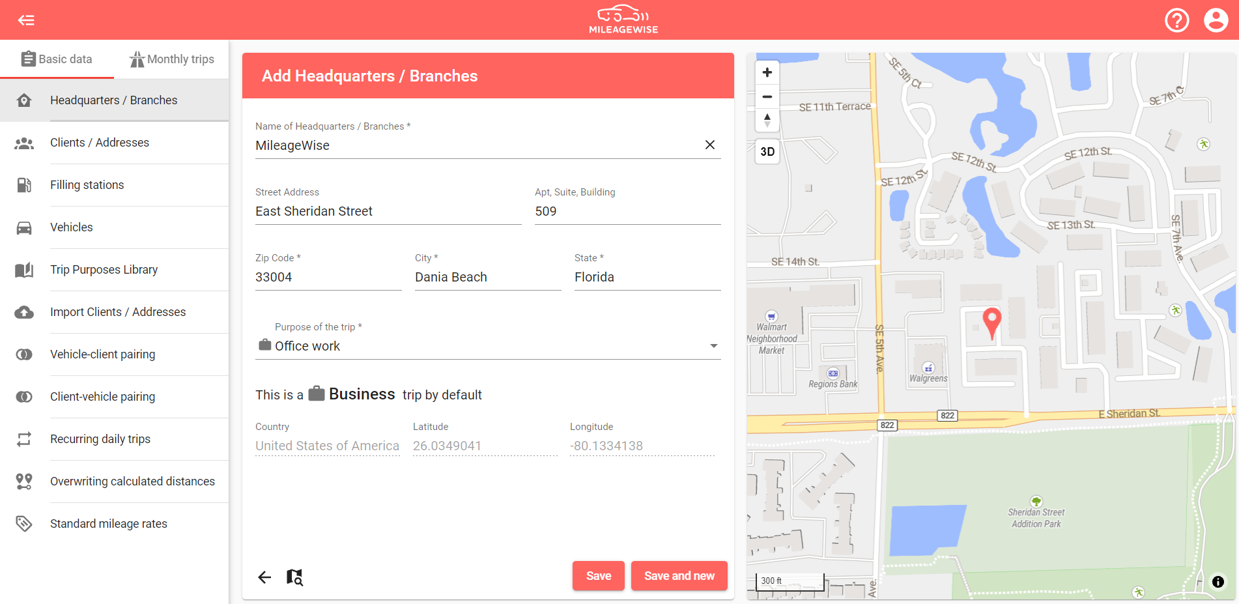Click the red location pin on map

(991, 323)
